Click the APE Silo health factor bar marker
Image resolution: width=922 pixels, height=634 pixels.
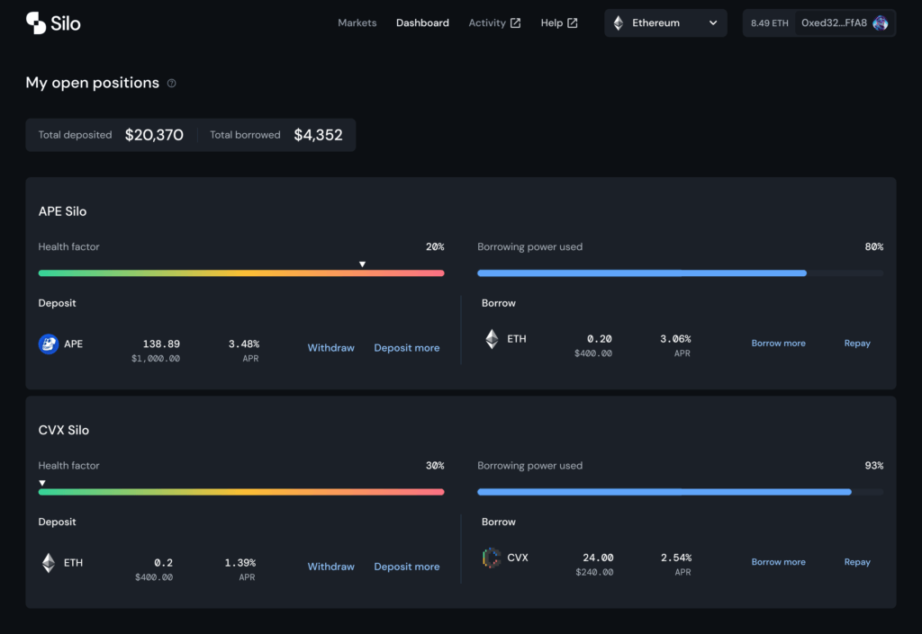pyautogui.click(x=362, y=264)
